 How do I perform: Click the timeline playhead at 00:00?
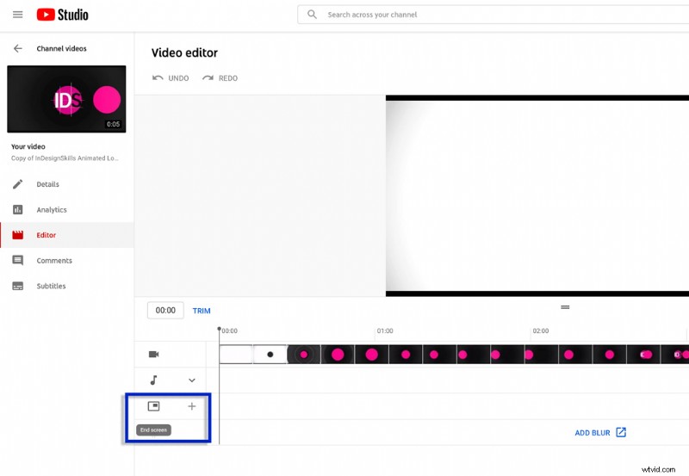click(x=220, y=329)
